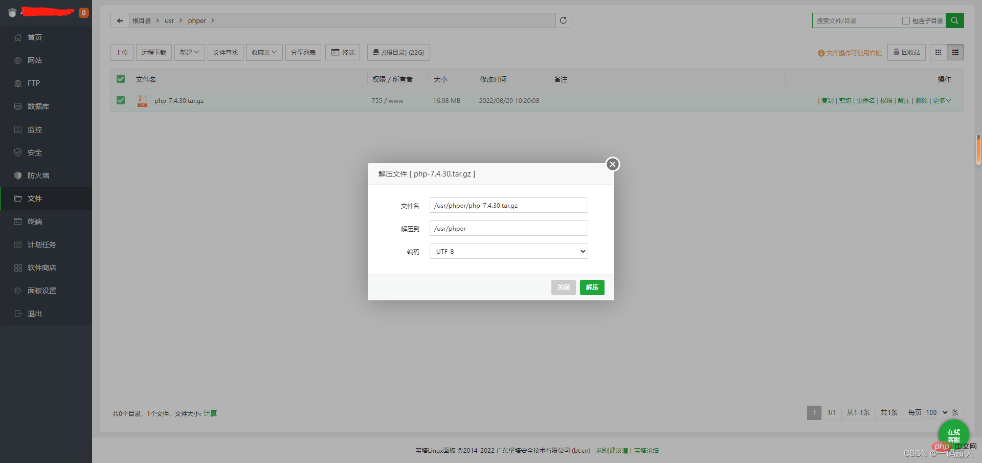Open the 网站 sidebar menu item

(46, 60)
